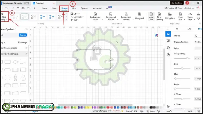Open the Connector style dropdown
The image size is (203, 114).
click(x=77, y=17)
